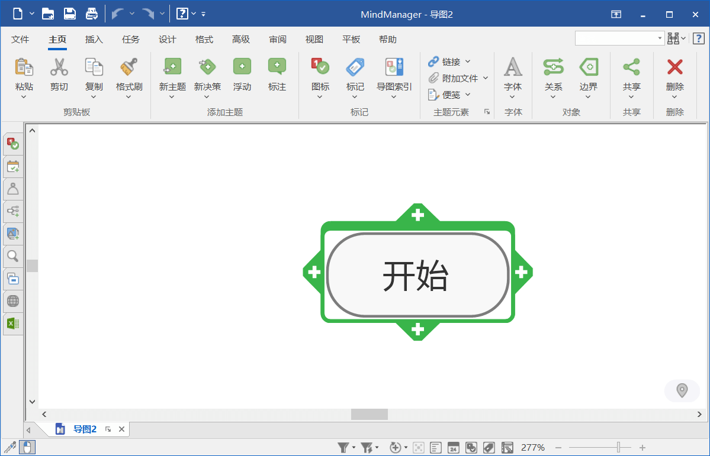Open the Search magnifier sidebar tab
Screen dimensions: 710x456
click(x=12, y=256)
